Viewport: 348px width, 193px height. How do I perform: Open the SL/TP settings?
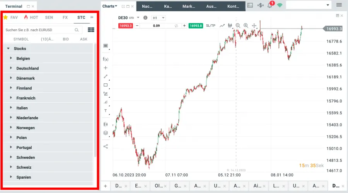pyautogui.click(x=211, y=26)
